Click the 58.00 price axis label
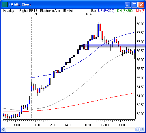The width and height of the screenshot is (146, 133). click(141, 24)
